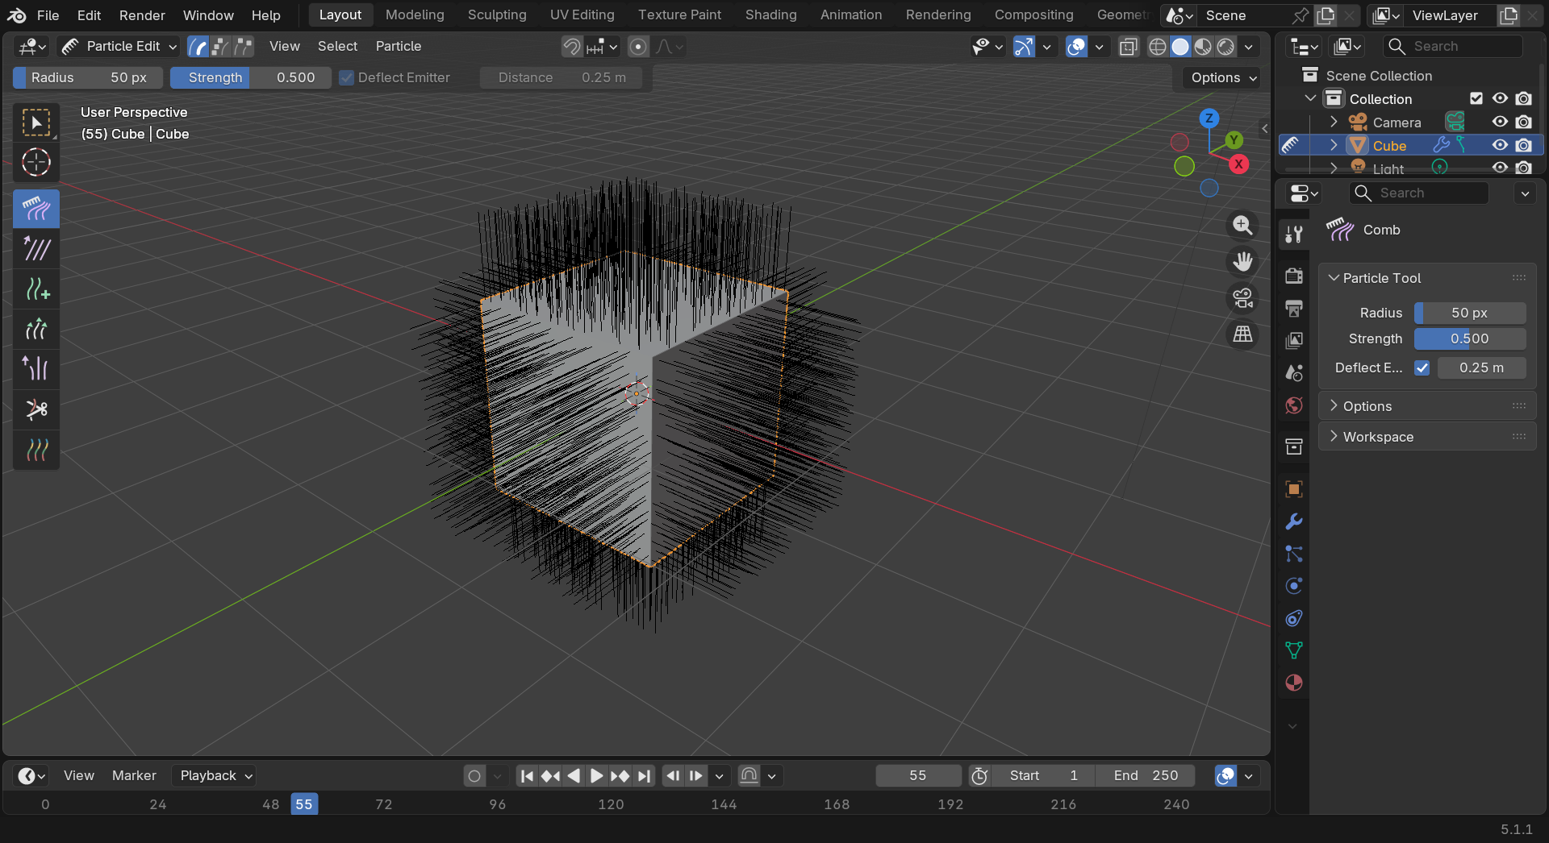Open the Output properties tab
The width and height of the screenshot is (1549, 843).
pyautogui.click(x=1294, y=308)
